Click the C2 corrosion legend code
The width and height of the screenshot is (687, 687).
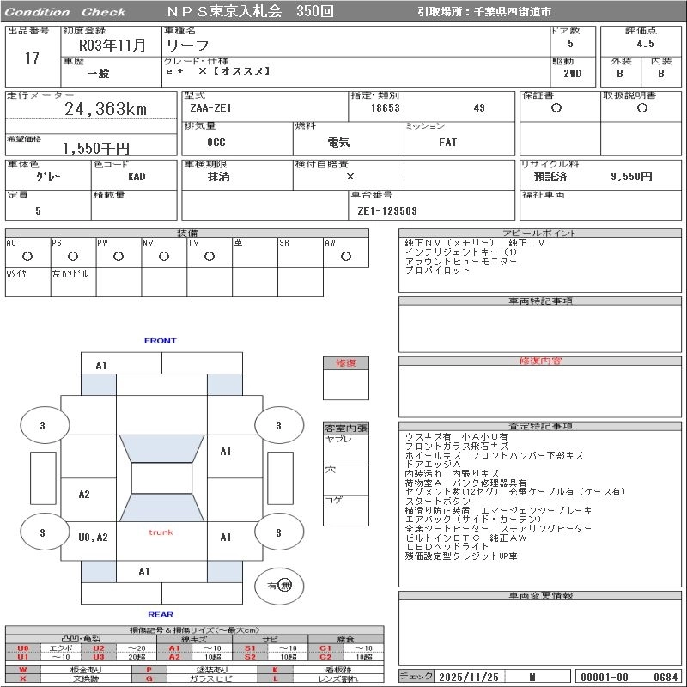click(x=325, y=657)
